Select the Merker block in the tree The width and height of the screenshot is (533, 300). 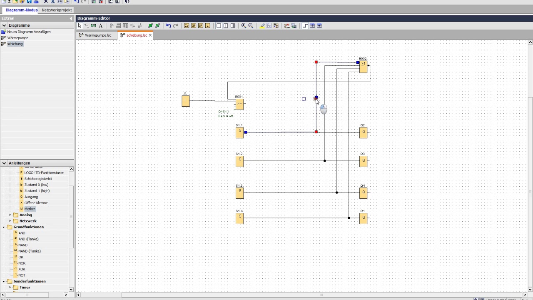tap(30, 209)
